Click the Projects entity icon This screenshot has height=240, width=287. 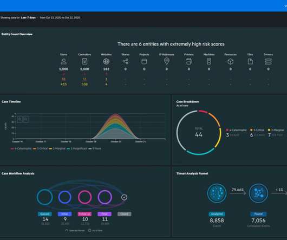pos(144,61)
